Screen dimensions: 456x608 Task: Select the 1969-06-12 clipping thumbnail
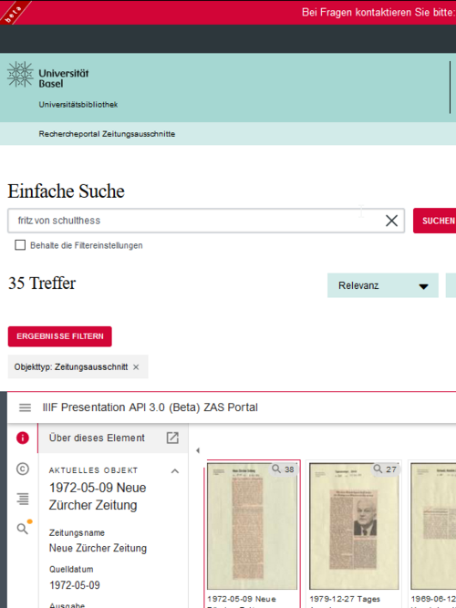tap(433, 526)
